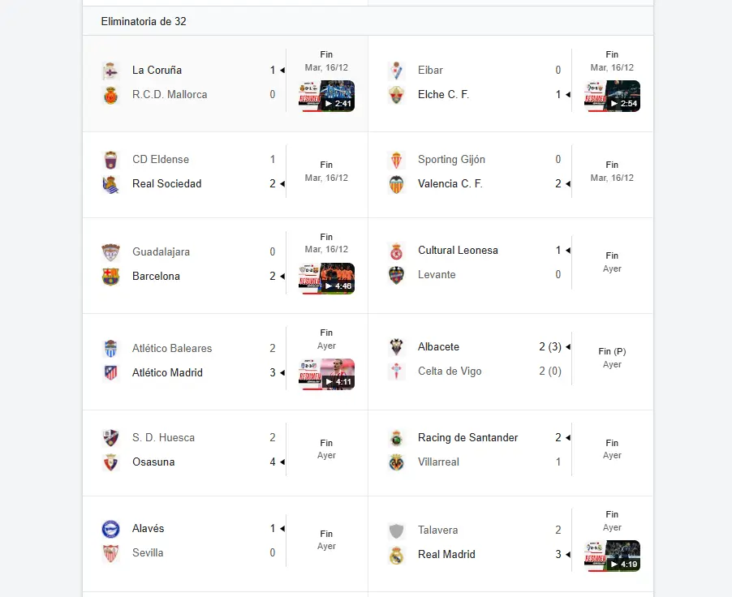This screenshot has width=732, height=597.
Task: Click the La Coruña team crest
Action: pyautogui.click(x=110, y=71)
